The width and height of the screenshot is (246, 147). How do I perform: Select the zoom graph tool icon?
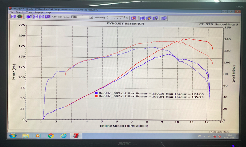point(143,18)
